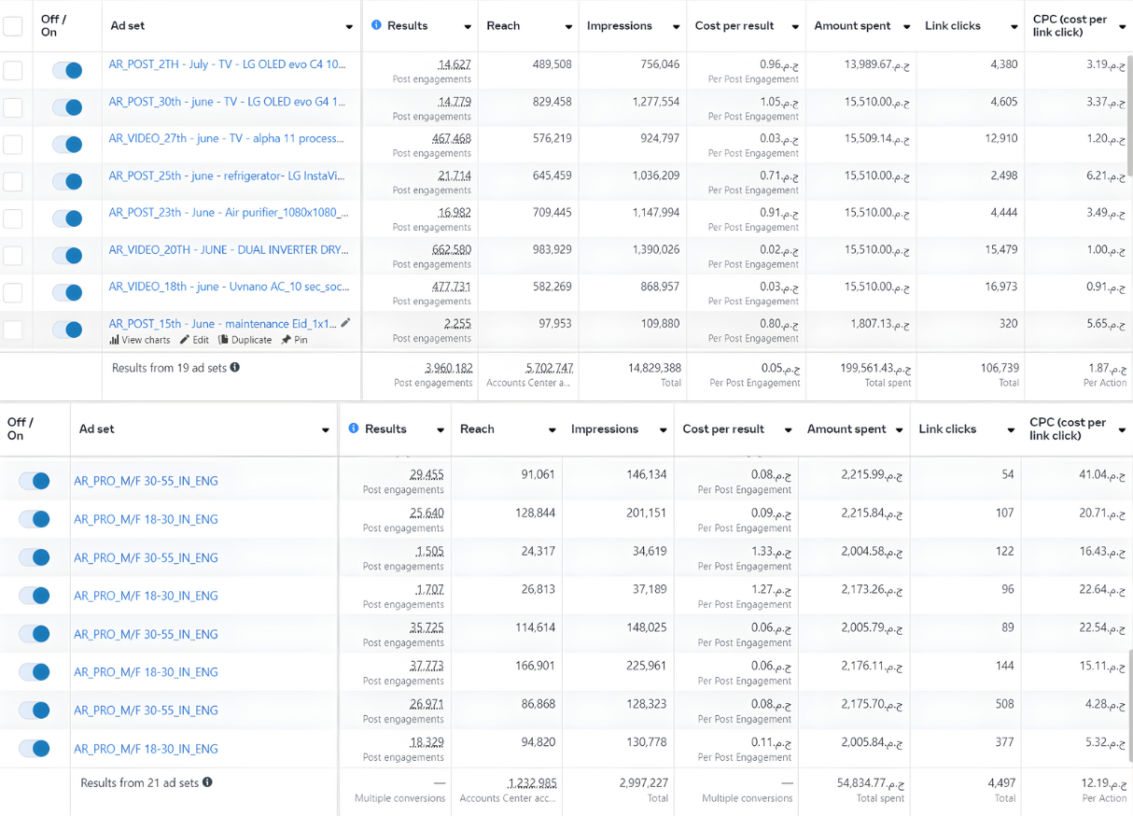Click the Duplicate icon under AR_POST_15th row
The width and height of the screenshot is (1133, 816).
click(x=224, y=341)
